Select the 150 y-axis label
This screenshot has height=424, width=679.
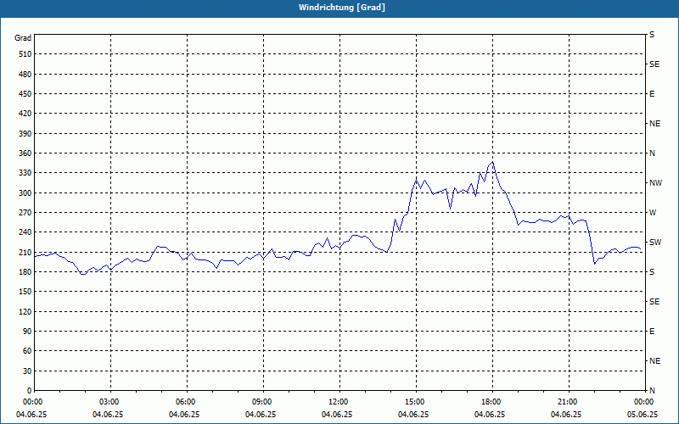25,292
